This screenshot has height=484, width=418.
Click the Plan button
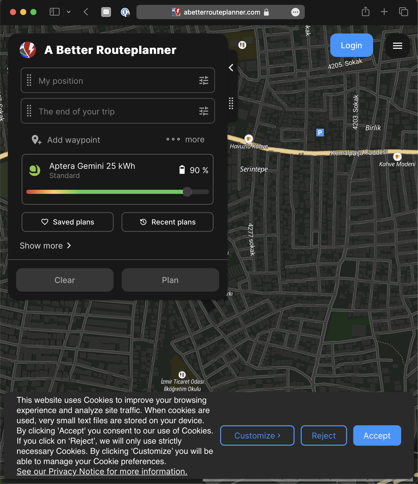[170, 280]
